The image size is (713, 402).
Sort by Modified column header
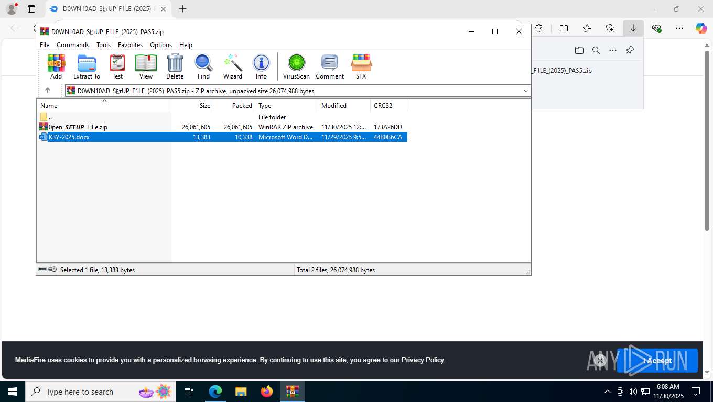(x=344, y=105)
